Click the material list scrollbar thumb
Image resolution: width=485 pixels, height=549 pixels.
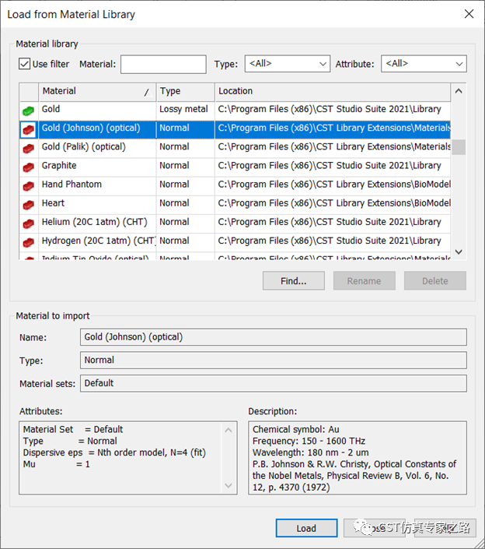coord(459,147)
